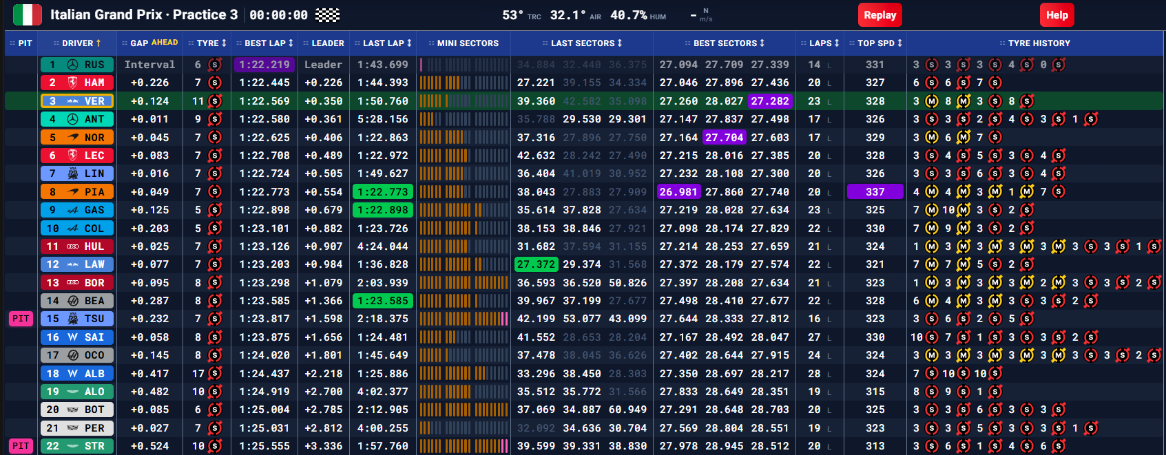Click the drag handle beside the DRIVER header
The width and height of the screenshot is (1166, 455).
pos(56,43)
